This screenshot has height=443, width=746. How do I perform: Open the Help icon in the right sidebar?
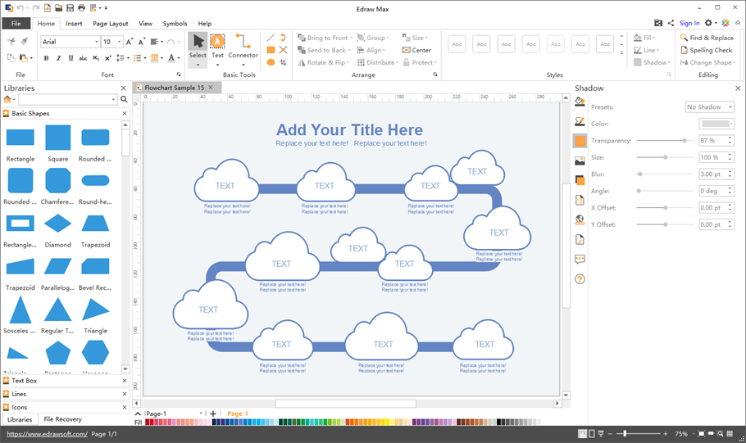point(580,279)
